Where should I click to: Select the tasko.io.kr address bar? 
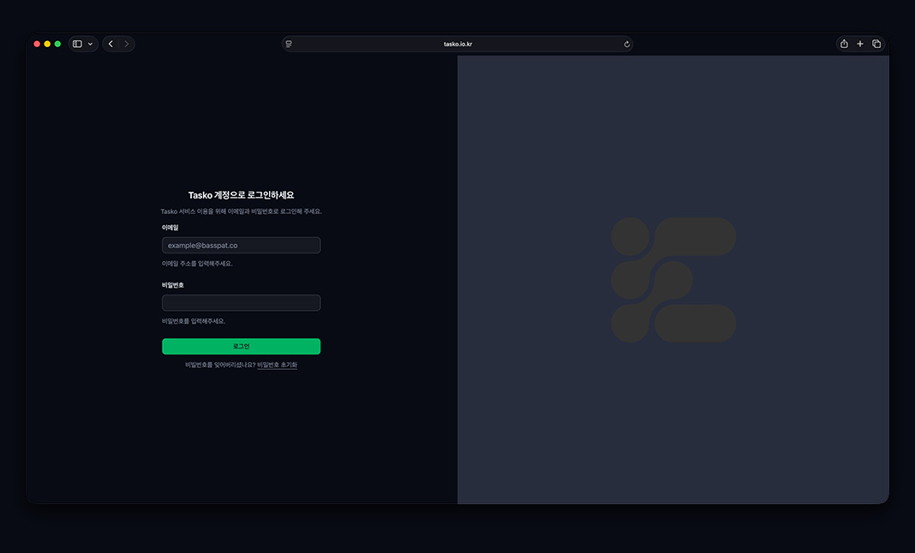458,44
